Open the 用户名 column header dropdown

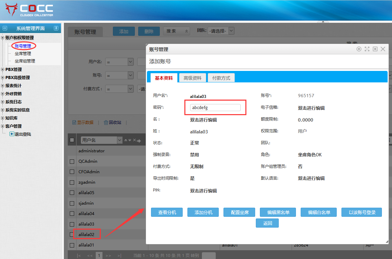pos(119,140)
